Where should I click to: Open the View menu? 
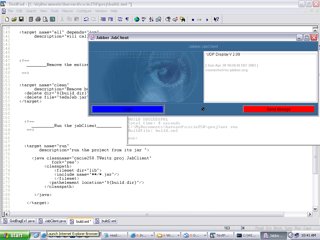[43, 11]
